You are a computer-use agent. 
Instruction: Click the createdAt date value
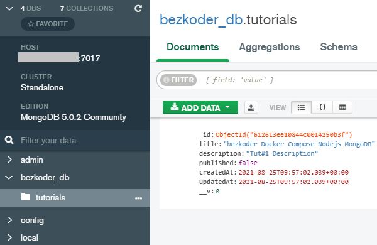tap(293, 172)
